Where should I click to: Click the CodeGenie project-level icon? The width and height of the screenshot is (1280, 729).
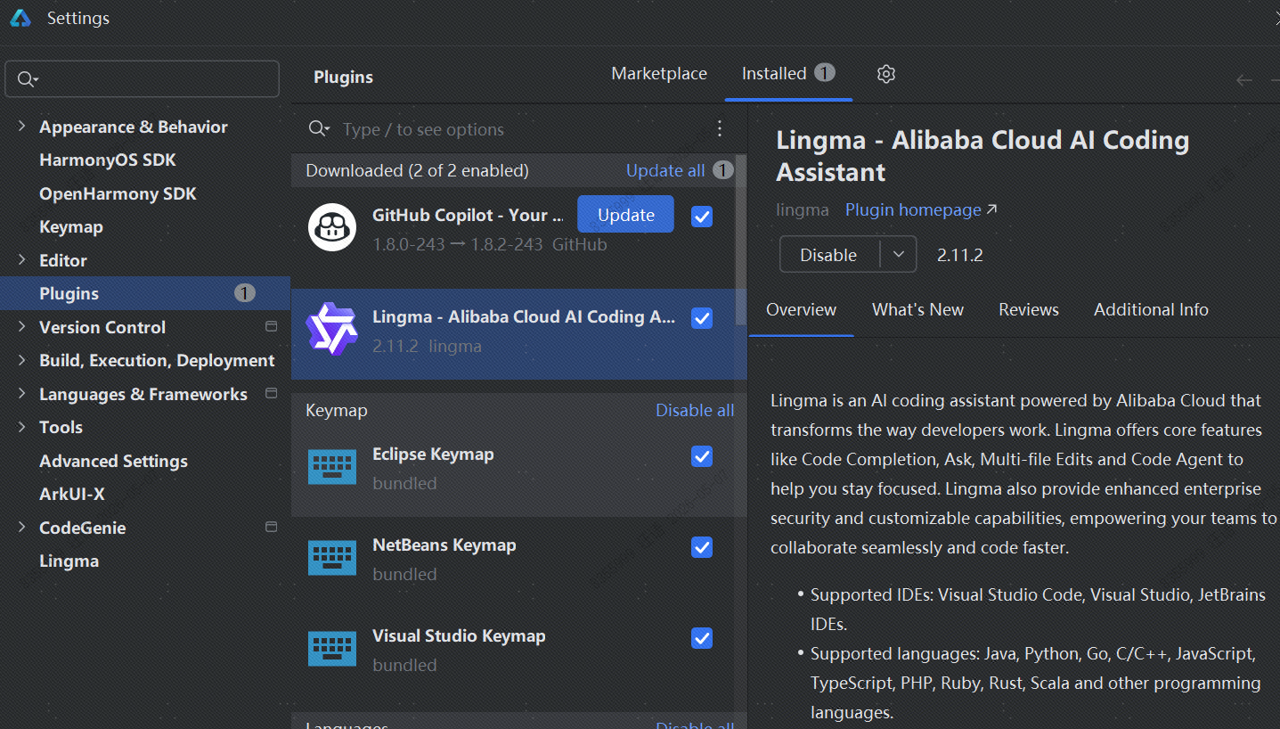[272, 528]
